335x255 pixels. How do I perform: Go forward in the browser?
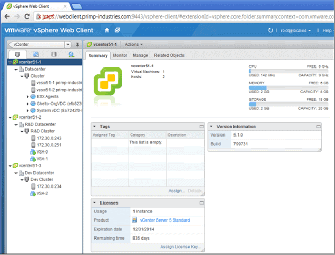click(x=17, y=16)
